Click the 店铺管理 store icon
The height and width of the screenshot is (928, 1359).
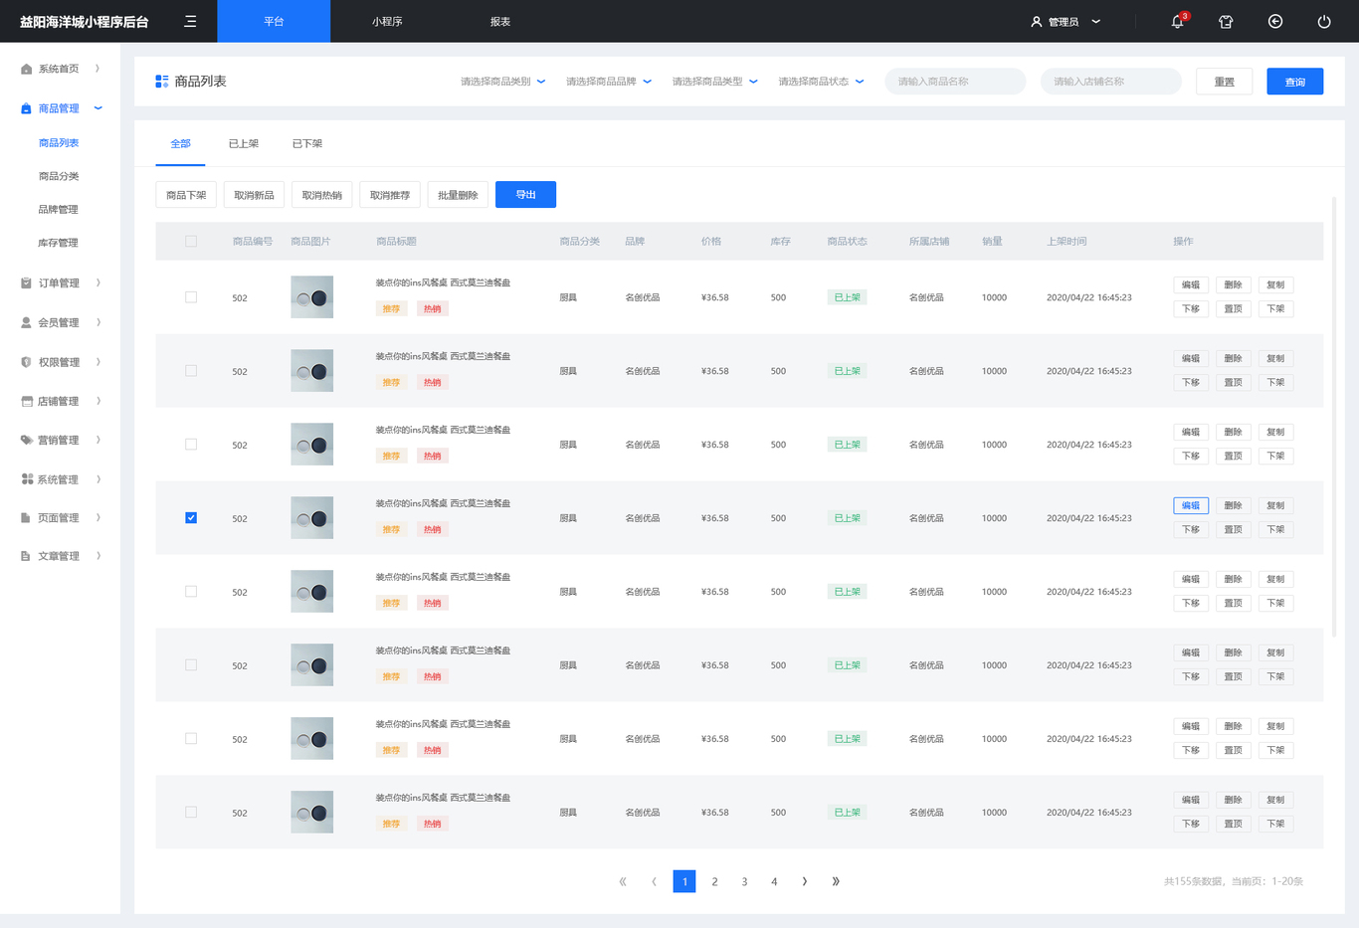point(27,402)
